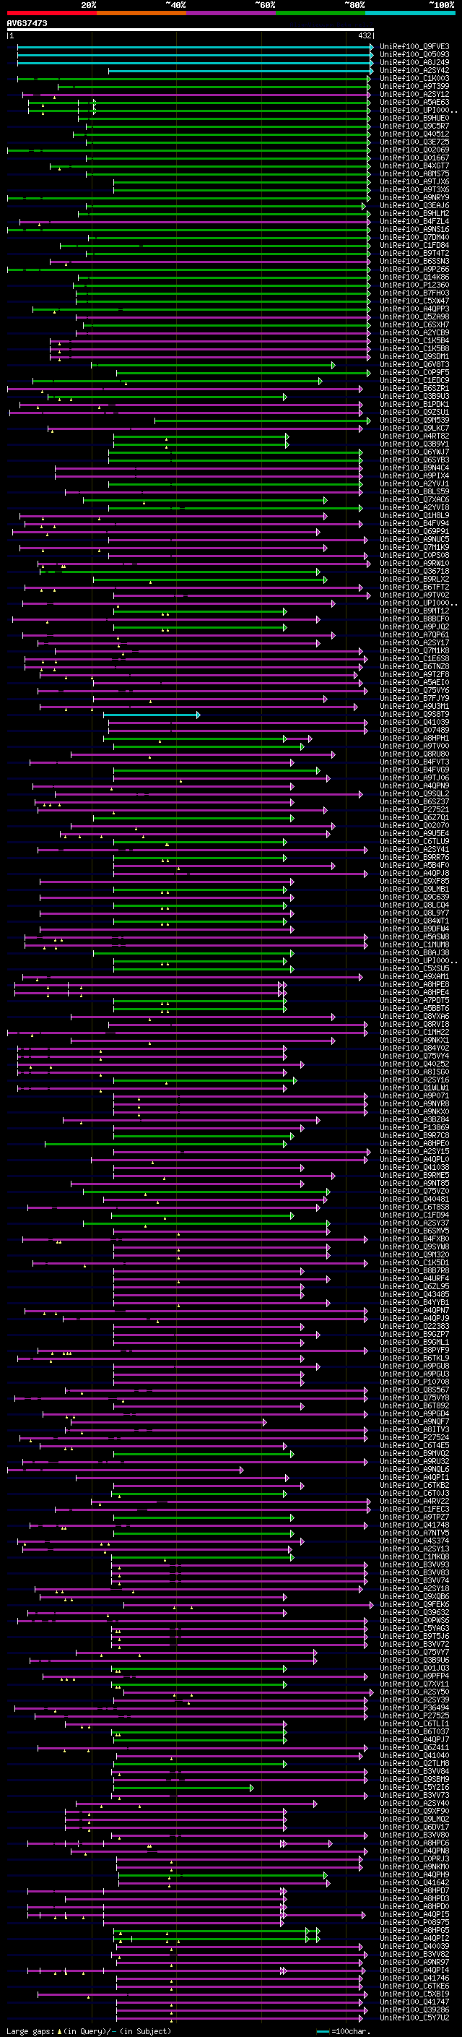
Task: Click the UniRef100_A8MS75 label
Action: [414, 174]
